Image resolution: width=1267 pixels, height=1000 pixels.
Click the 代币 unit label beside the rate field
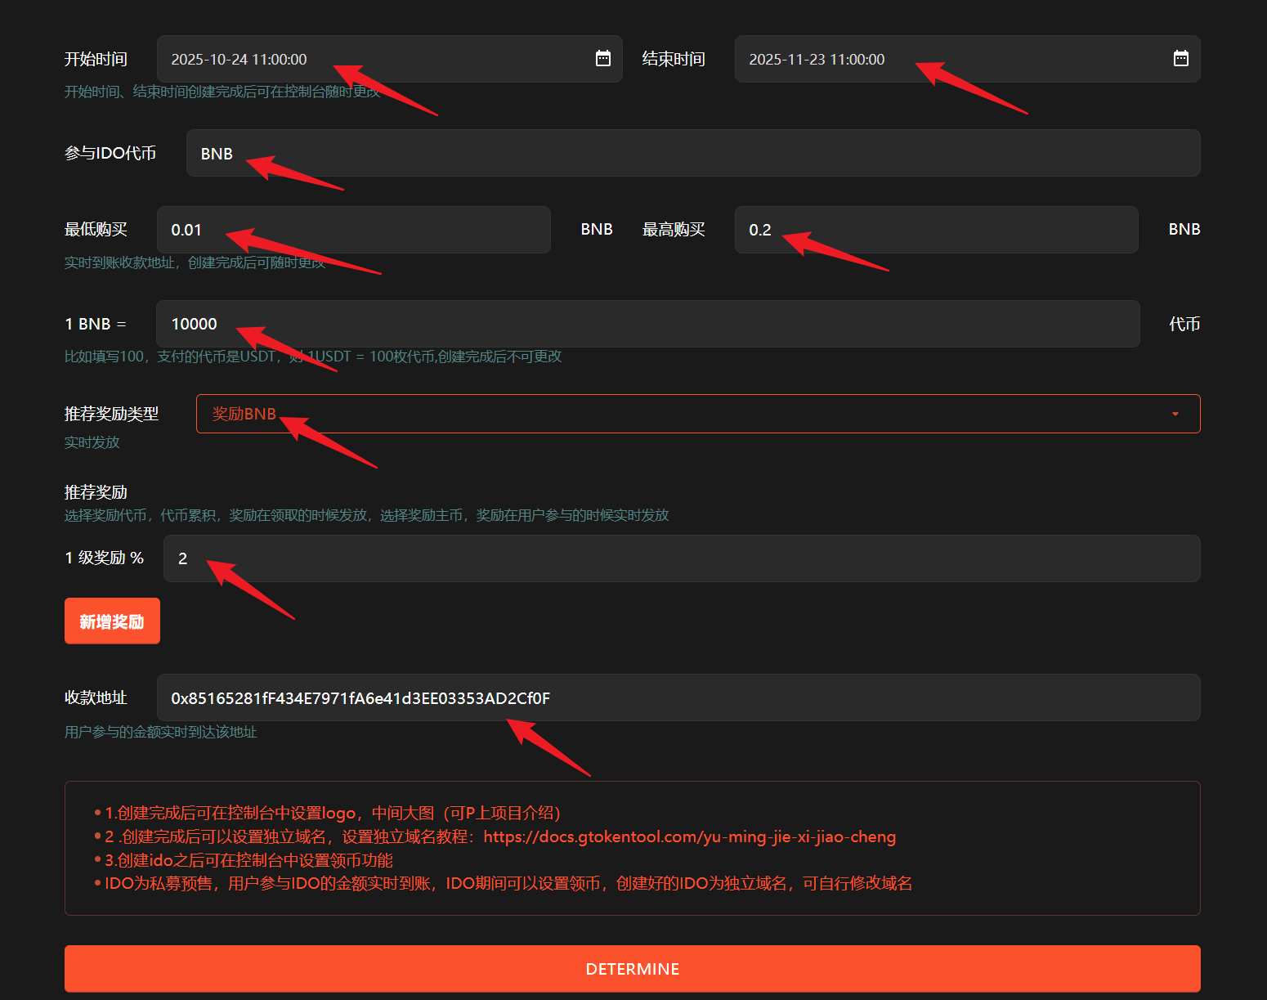[x=1184, y=324]
